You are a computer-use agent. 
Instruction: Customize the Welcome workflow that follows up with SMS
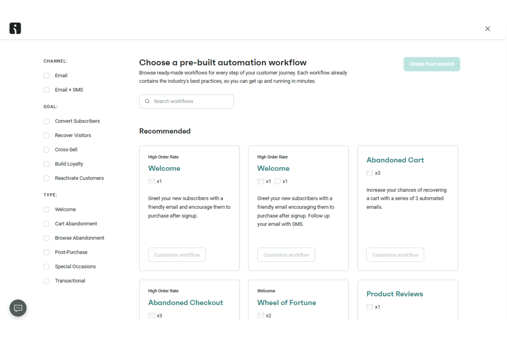286,255
